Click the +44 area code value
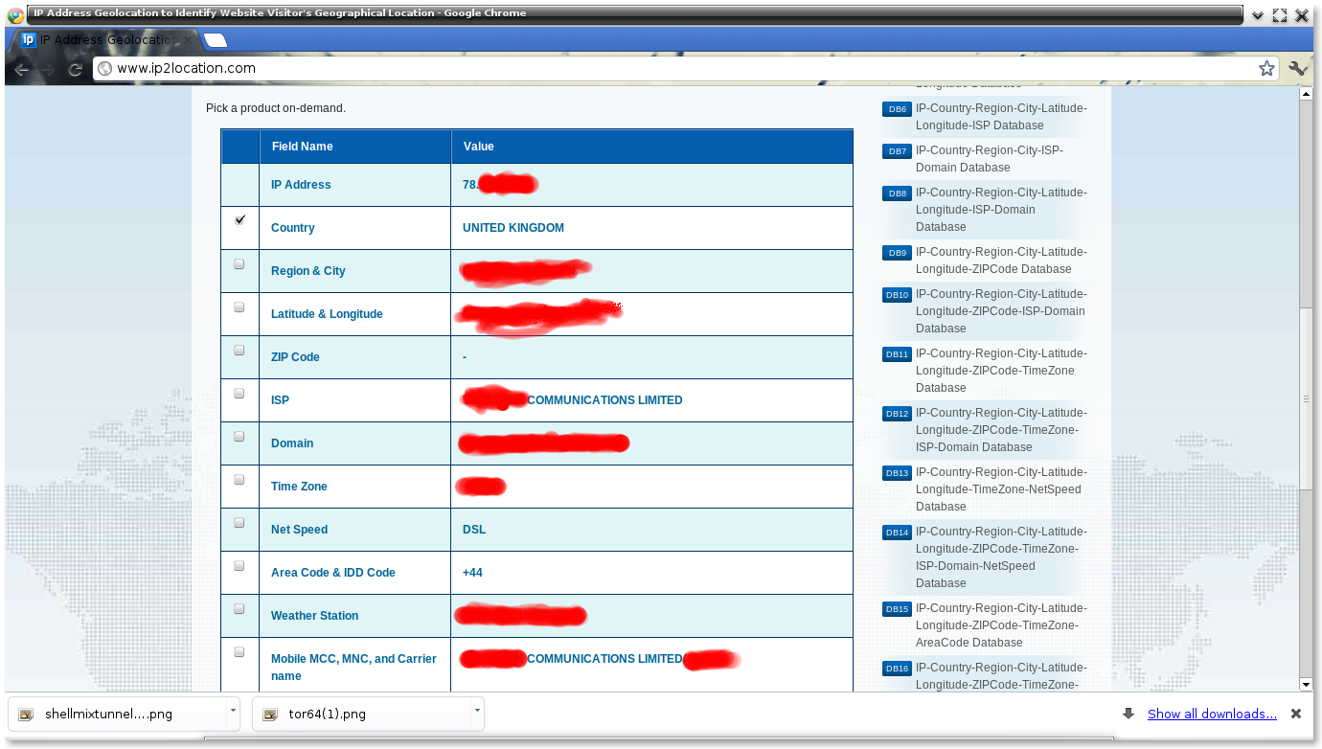Screen dimensions: 1322x749 click(473, 573)
